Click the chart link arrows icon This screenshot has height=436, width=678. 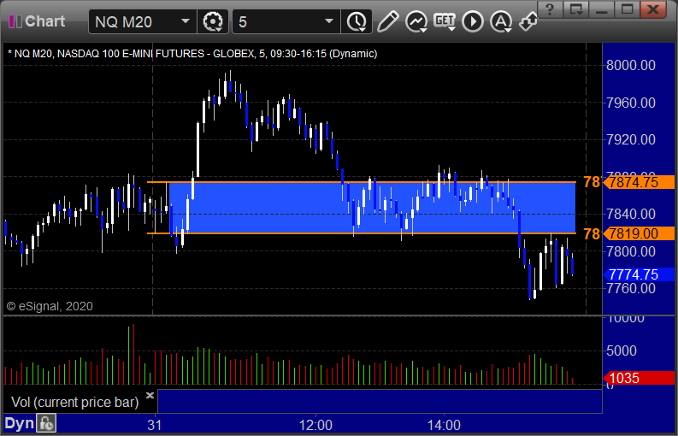(x=528, y=21)
